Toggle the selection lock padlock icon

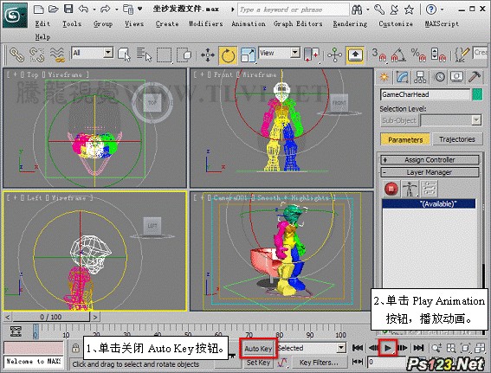pyautogui.click(x=75, y=348)
